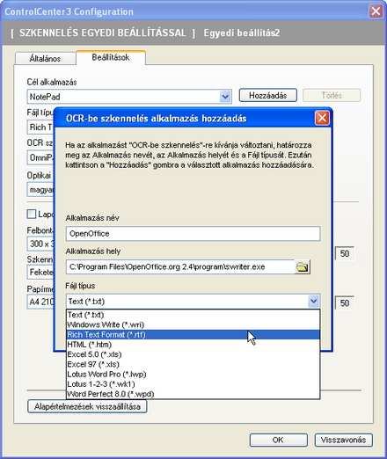Close the ControlCenter3 Configuration window

376,11
